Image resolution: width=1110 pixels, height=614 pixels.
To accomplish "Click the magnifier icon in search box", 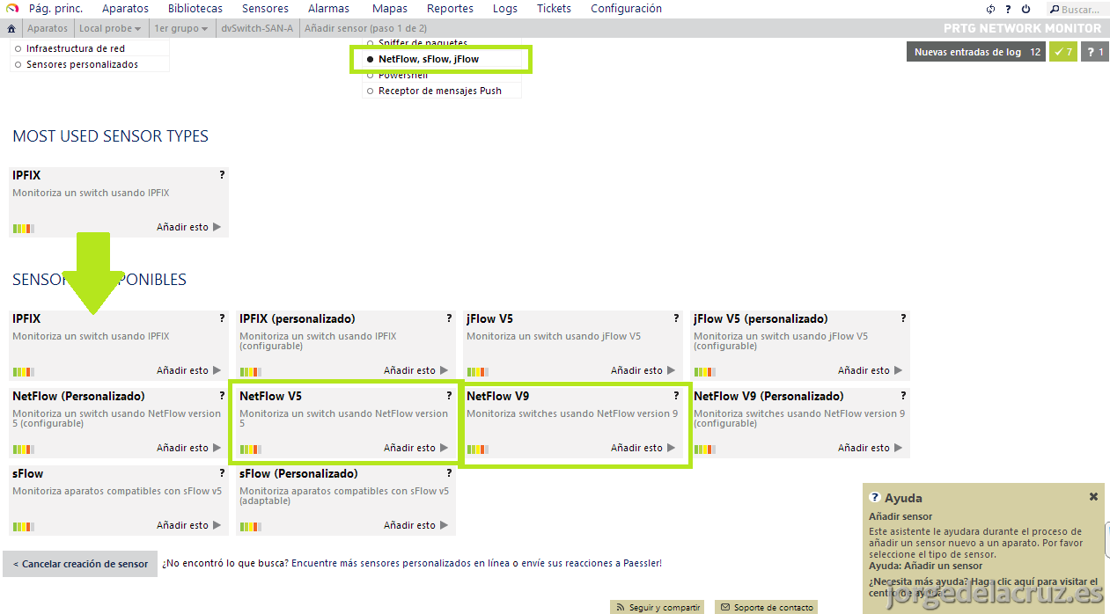I will (1055, 10).
